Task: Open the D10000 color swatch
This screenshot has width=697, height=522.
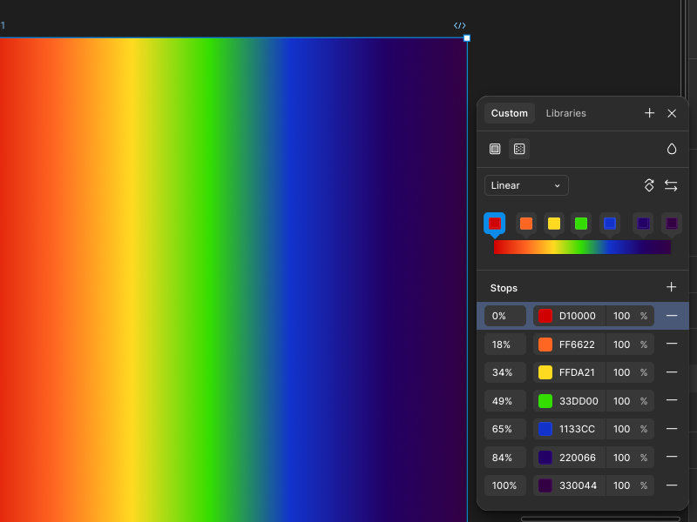Action: [545, 316]
